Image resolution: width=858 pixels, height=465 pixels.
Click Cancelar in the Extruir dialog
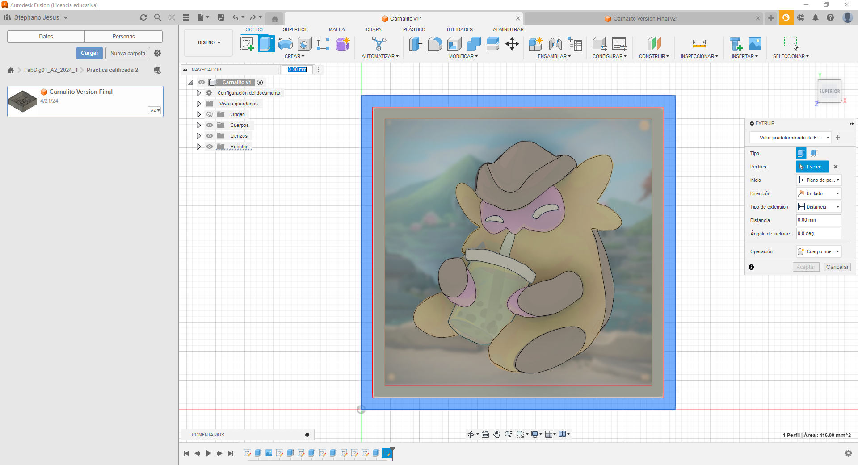(837, 267)
